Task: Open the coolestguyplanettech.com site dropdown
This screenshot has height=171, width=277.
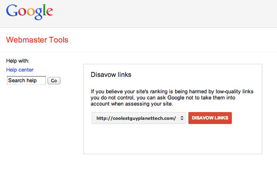Action: (138, 118)
